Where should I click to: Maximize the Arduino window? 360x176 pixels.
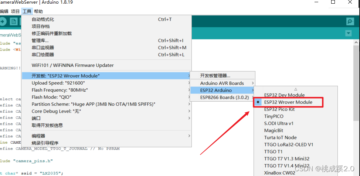[x=333, y=2]
